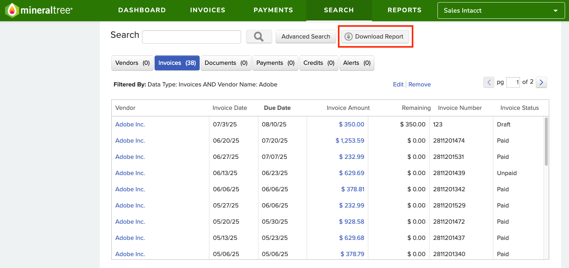Click the Filtered By description text

(x=195, y=84)
